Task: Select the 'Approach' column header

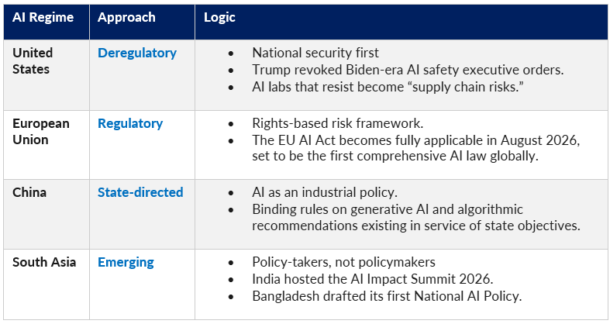Action: (126, 18)
